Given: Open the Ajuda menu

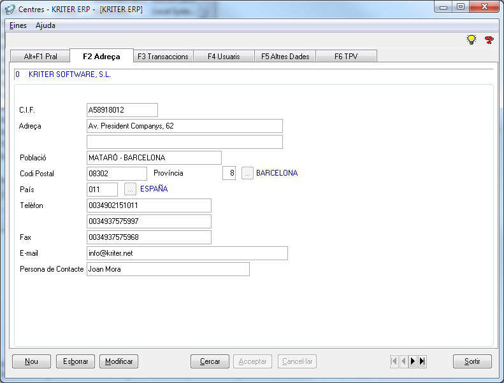Looking at the screenshot, I should click(x=45, y=25).
